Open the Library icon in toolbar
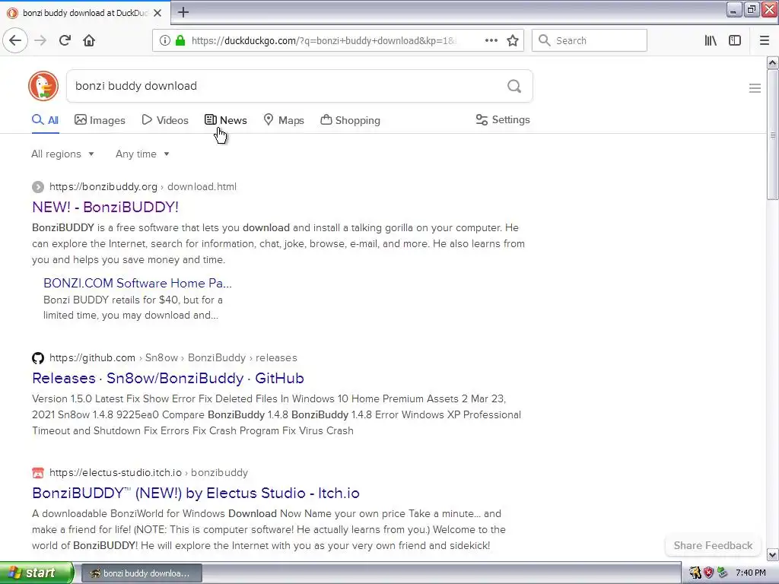779x584 pixels. tap(711, 40)
